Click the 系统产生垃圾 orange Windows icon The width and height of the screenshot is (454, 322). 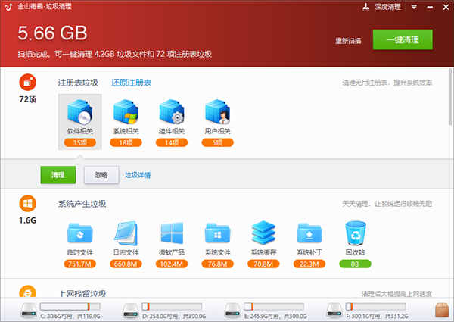click(27, 204)
